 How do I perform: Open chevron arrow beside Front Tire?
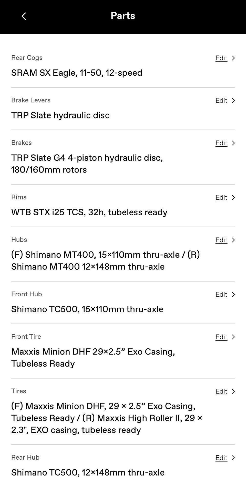tap(233, 337)
